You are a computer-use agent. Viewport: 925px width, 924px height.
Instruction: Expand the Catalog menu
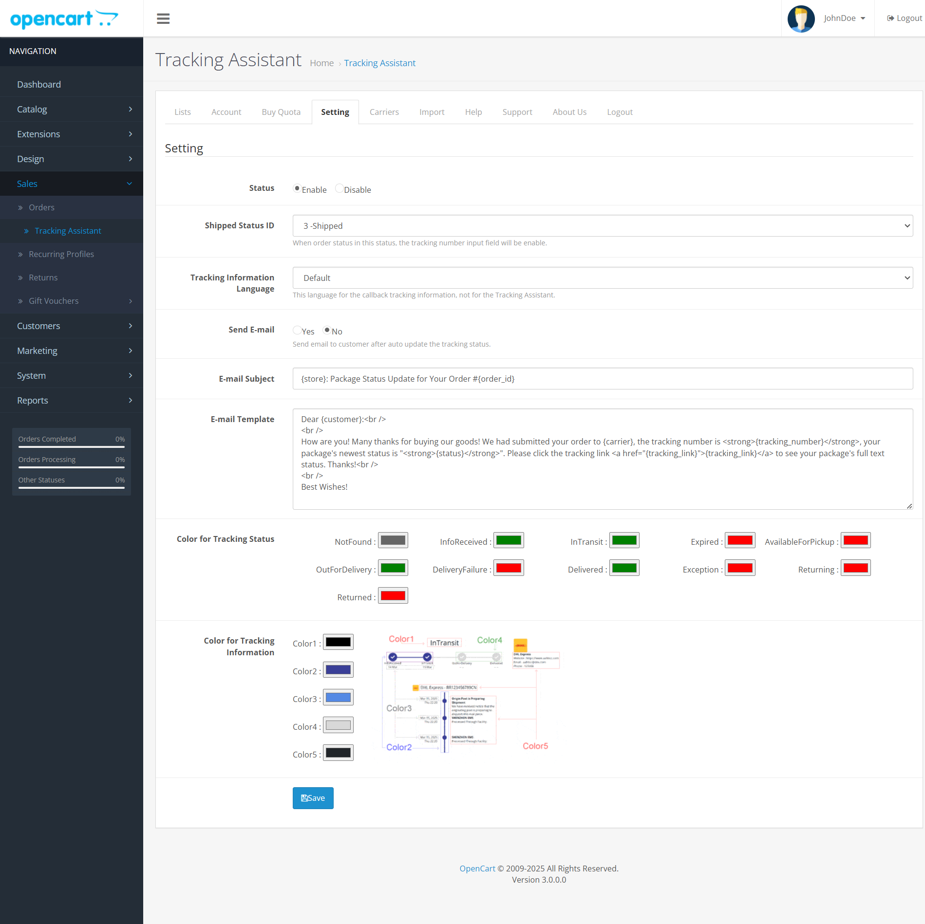click(72, 109)
